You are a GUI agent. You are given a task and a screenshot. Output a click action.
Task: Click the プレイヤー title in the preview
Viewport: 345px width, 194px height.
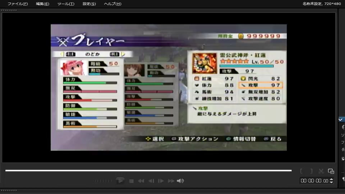pos(98,40)
